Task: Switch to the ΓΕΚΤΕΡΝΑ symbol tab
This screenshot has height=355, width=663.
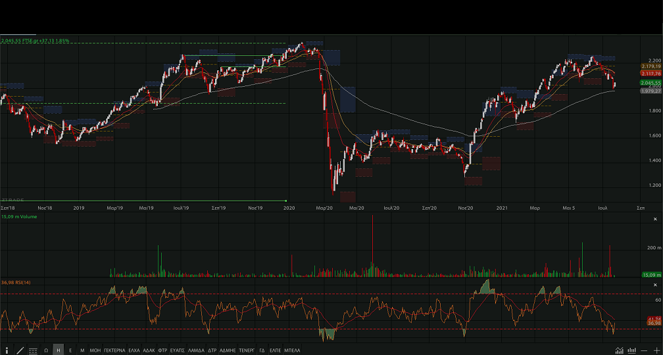Action: coord(114,350)
